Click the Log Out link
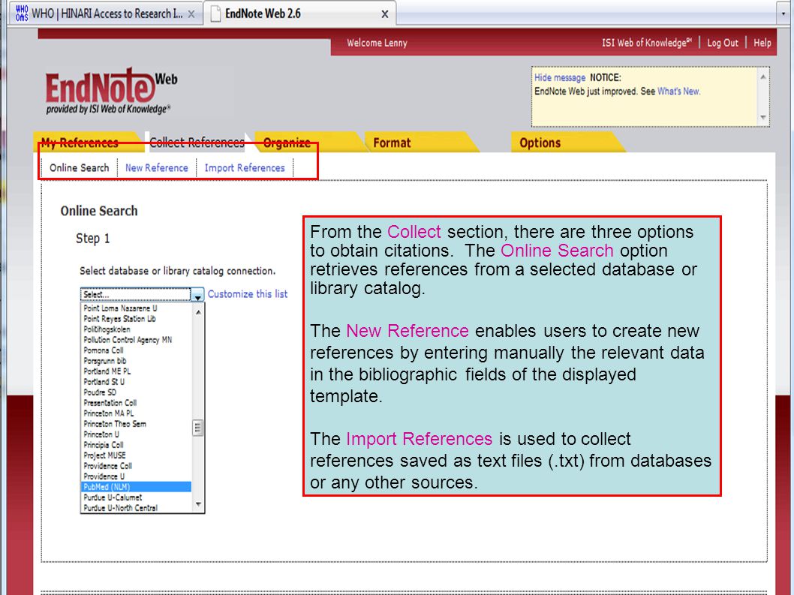 [x=723, y=43]
